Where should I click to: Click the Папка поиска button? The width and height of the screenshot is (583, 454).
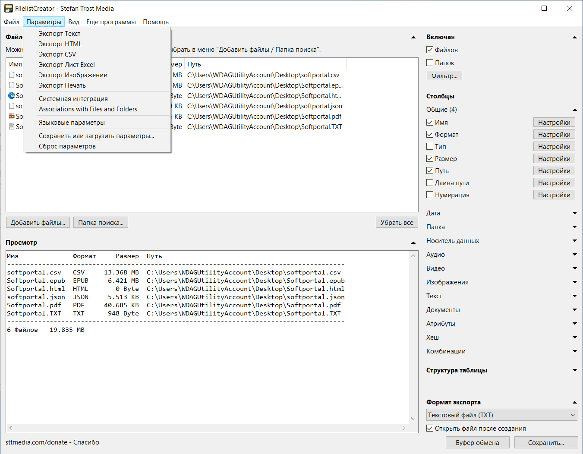pyautogui.click(x=101, y=223)
